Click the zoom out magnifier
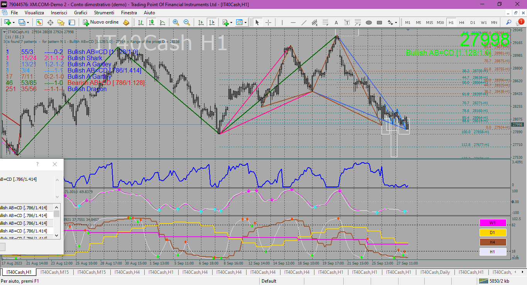The image size is (527, 285). click(187, 22)
